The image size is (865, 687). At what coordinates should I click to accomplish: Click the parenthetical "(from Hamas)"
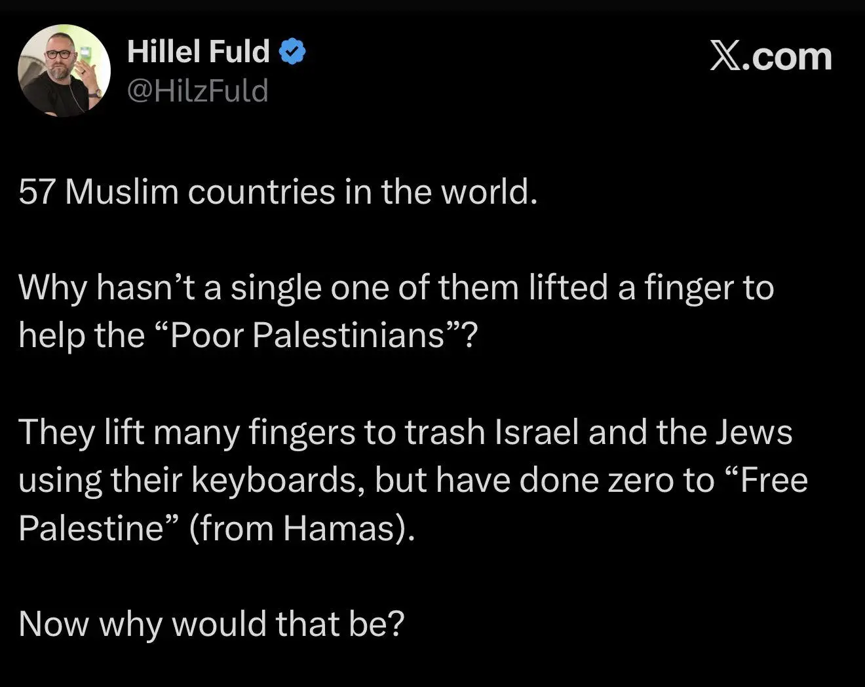(x=302, y=528)
